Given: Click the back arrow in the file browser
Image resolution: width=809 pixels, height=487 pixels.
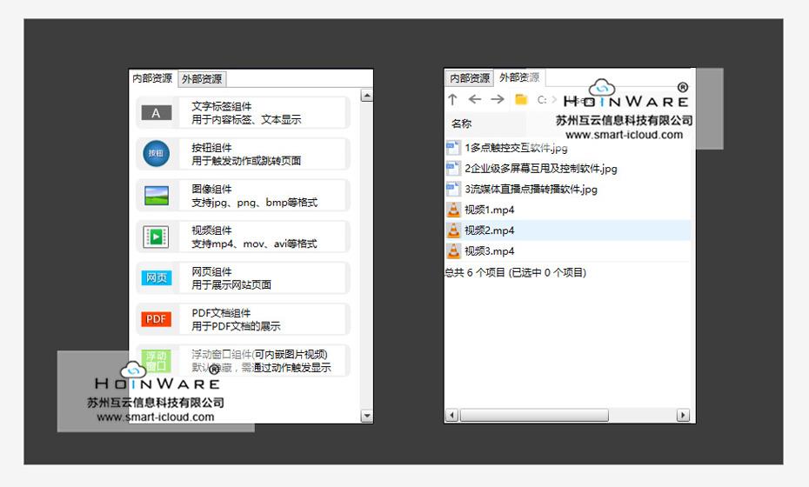Looking at the screenshot, I should [x=475, y=100].
